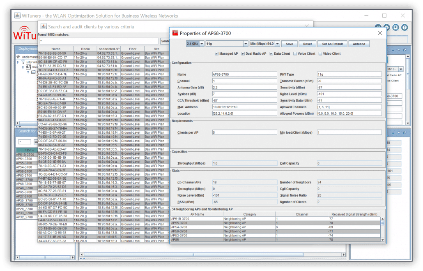Click the Name configuration input field
The image size is (423, 271).
(x=244, y=74)
